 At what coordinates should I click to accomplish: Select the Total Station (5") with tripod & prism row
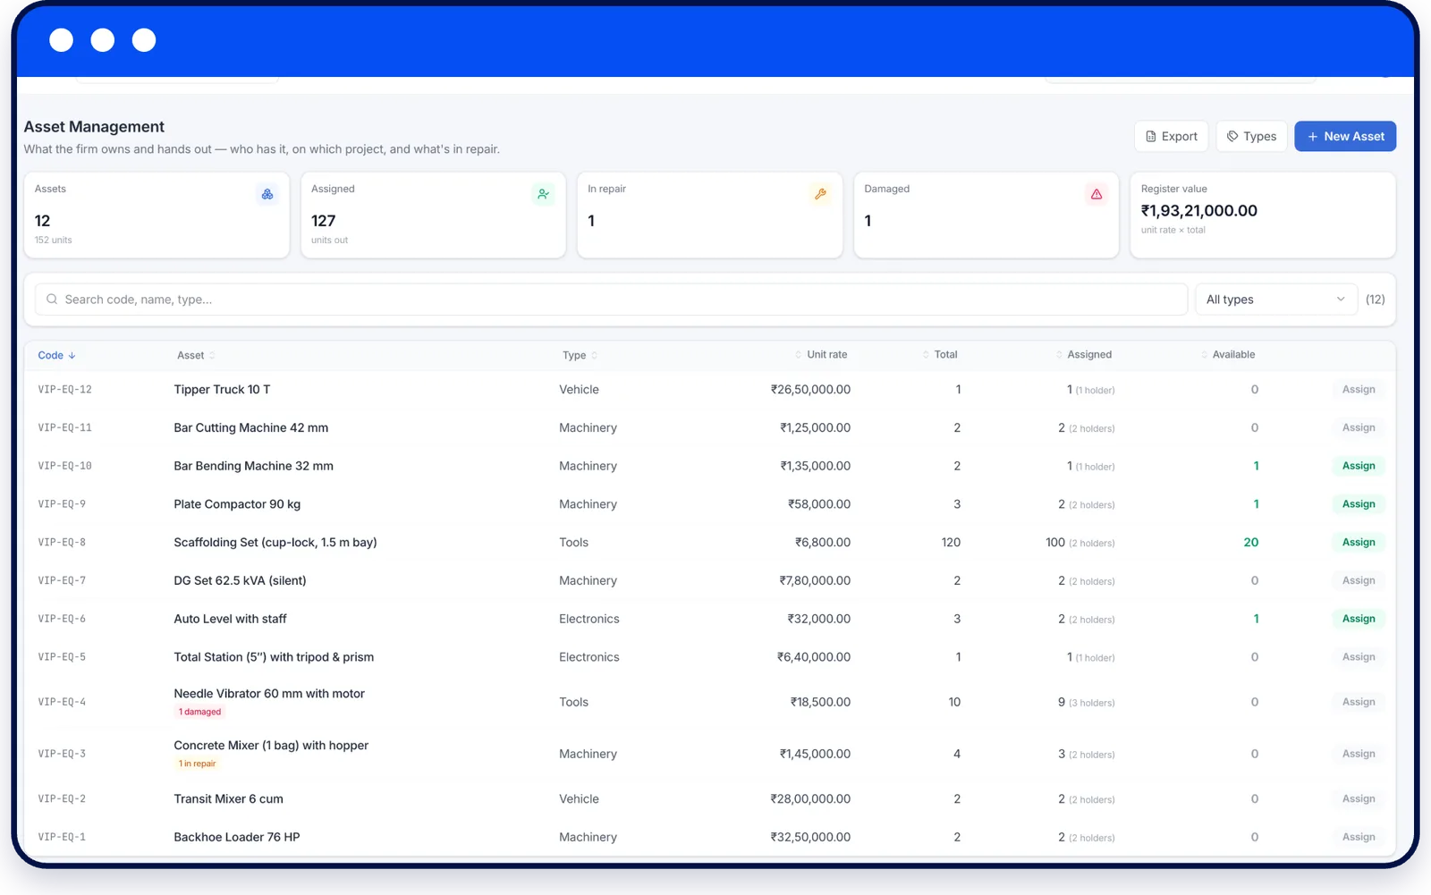[x=709, y=657]
